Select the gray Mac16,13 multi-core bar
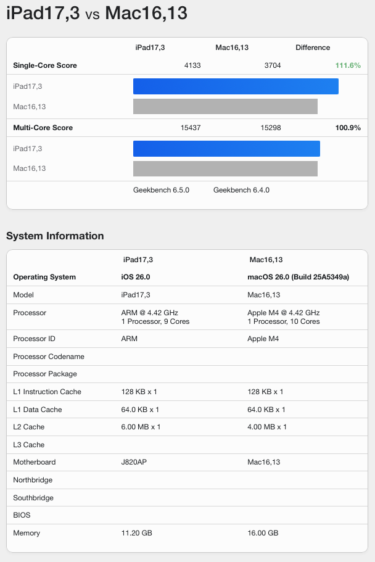Screen dimensions: 375x562 point(225,169)
